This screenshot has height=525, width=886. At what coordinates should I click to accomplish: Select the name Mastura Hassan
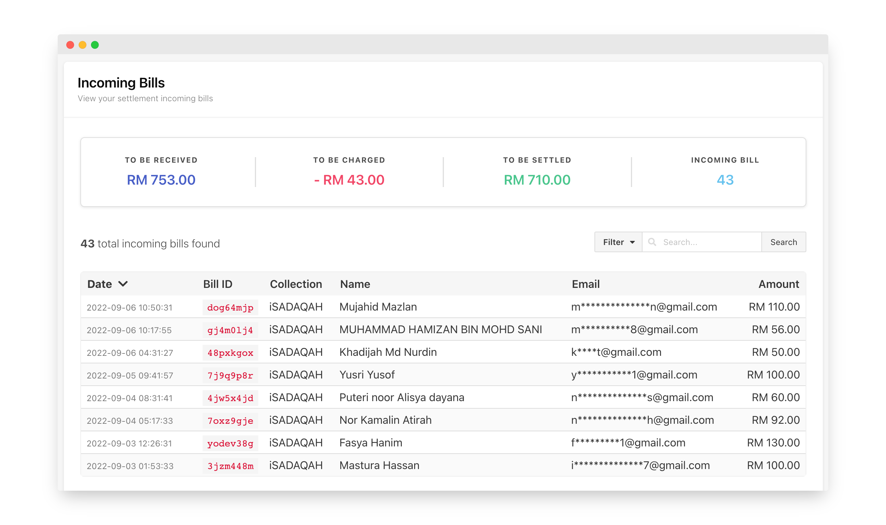(379, 465)
